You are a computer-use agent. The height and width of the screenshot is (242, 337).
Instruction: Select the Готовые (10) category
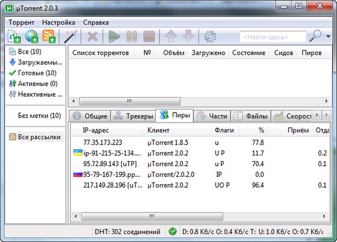(32, 73)
